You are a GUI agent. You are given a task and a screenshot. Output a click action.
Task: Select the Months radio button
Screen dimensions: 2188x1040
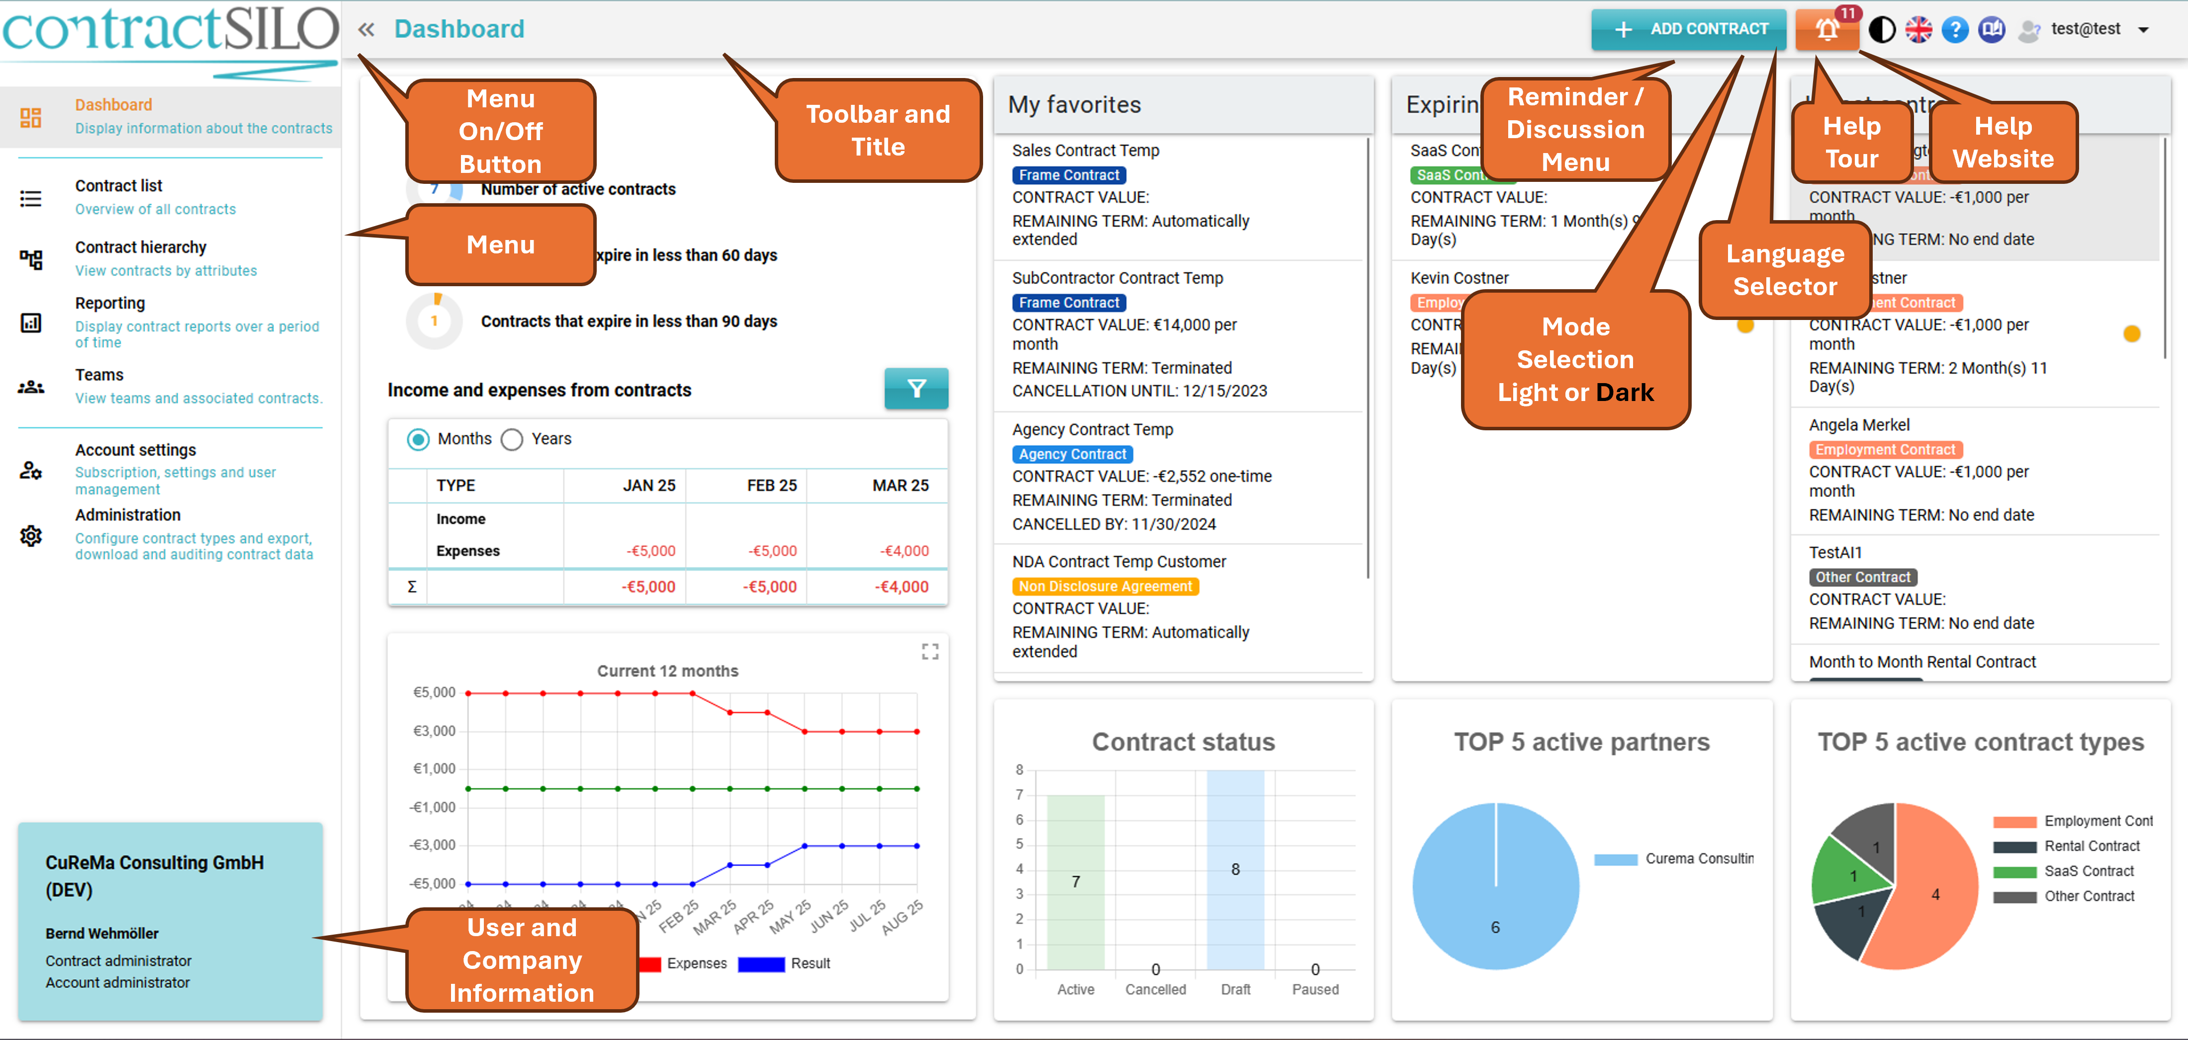tap(418, 439)
